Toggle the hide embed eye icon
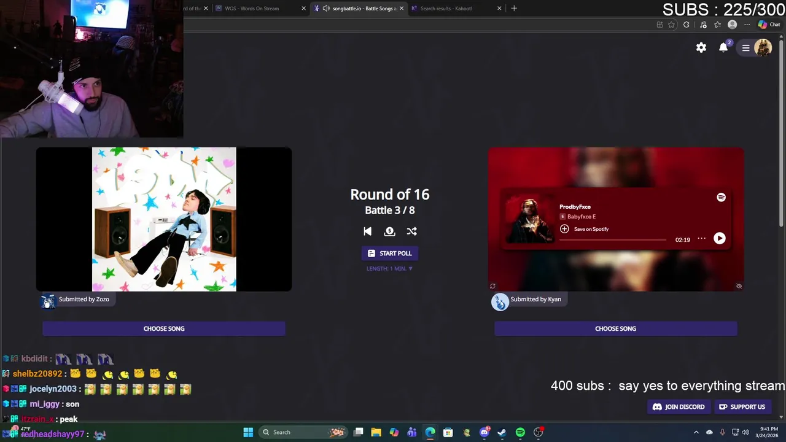Image resolution: width=786 pixels, height=442 pixels. pyautogui.click(x=739, y=286)
